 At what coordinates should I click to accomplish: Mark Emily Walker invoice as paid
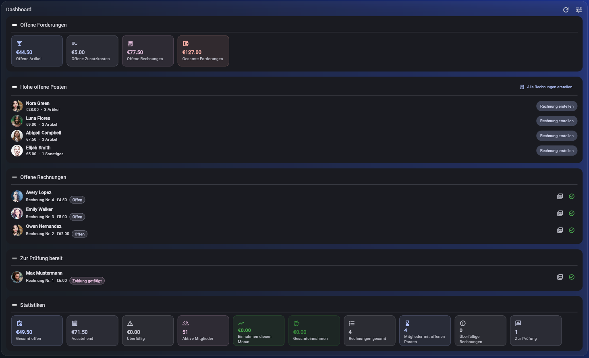[572, 213]
